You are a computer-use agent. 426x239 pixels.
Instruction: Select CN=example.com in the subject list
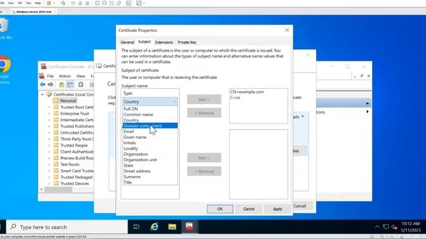(247, 92)
